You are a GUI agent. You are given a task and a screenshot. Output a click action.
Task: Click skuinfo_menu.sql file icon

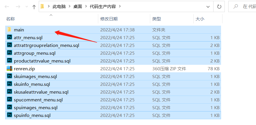(x=10, y=84)
